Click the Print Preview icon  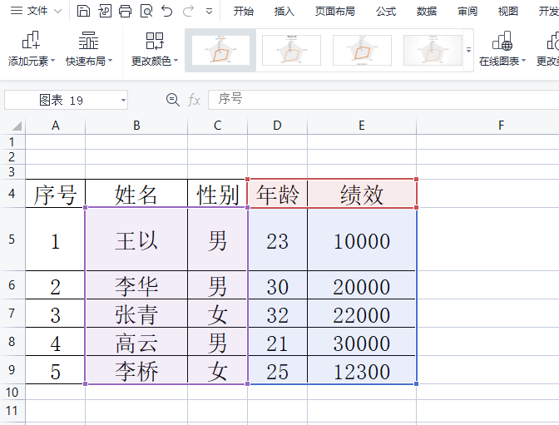(x=146, y=12)
